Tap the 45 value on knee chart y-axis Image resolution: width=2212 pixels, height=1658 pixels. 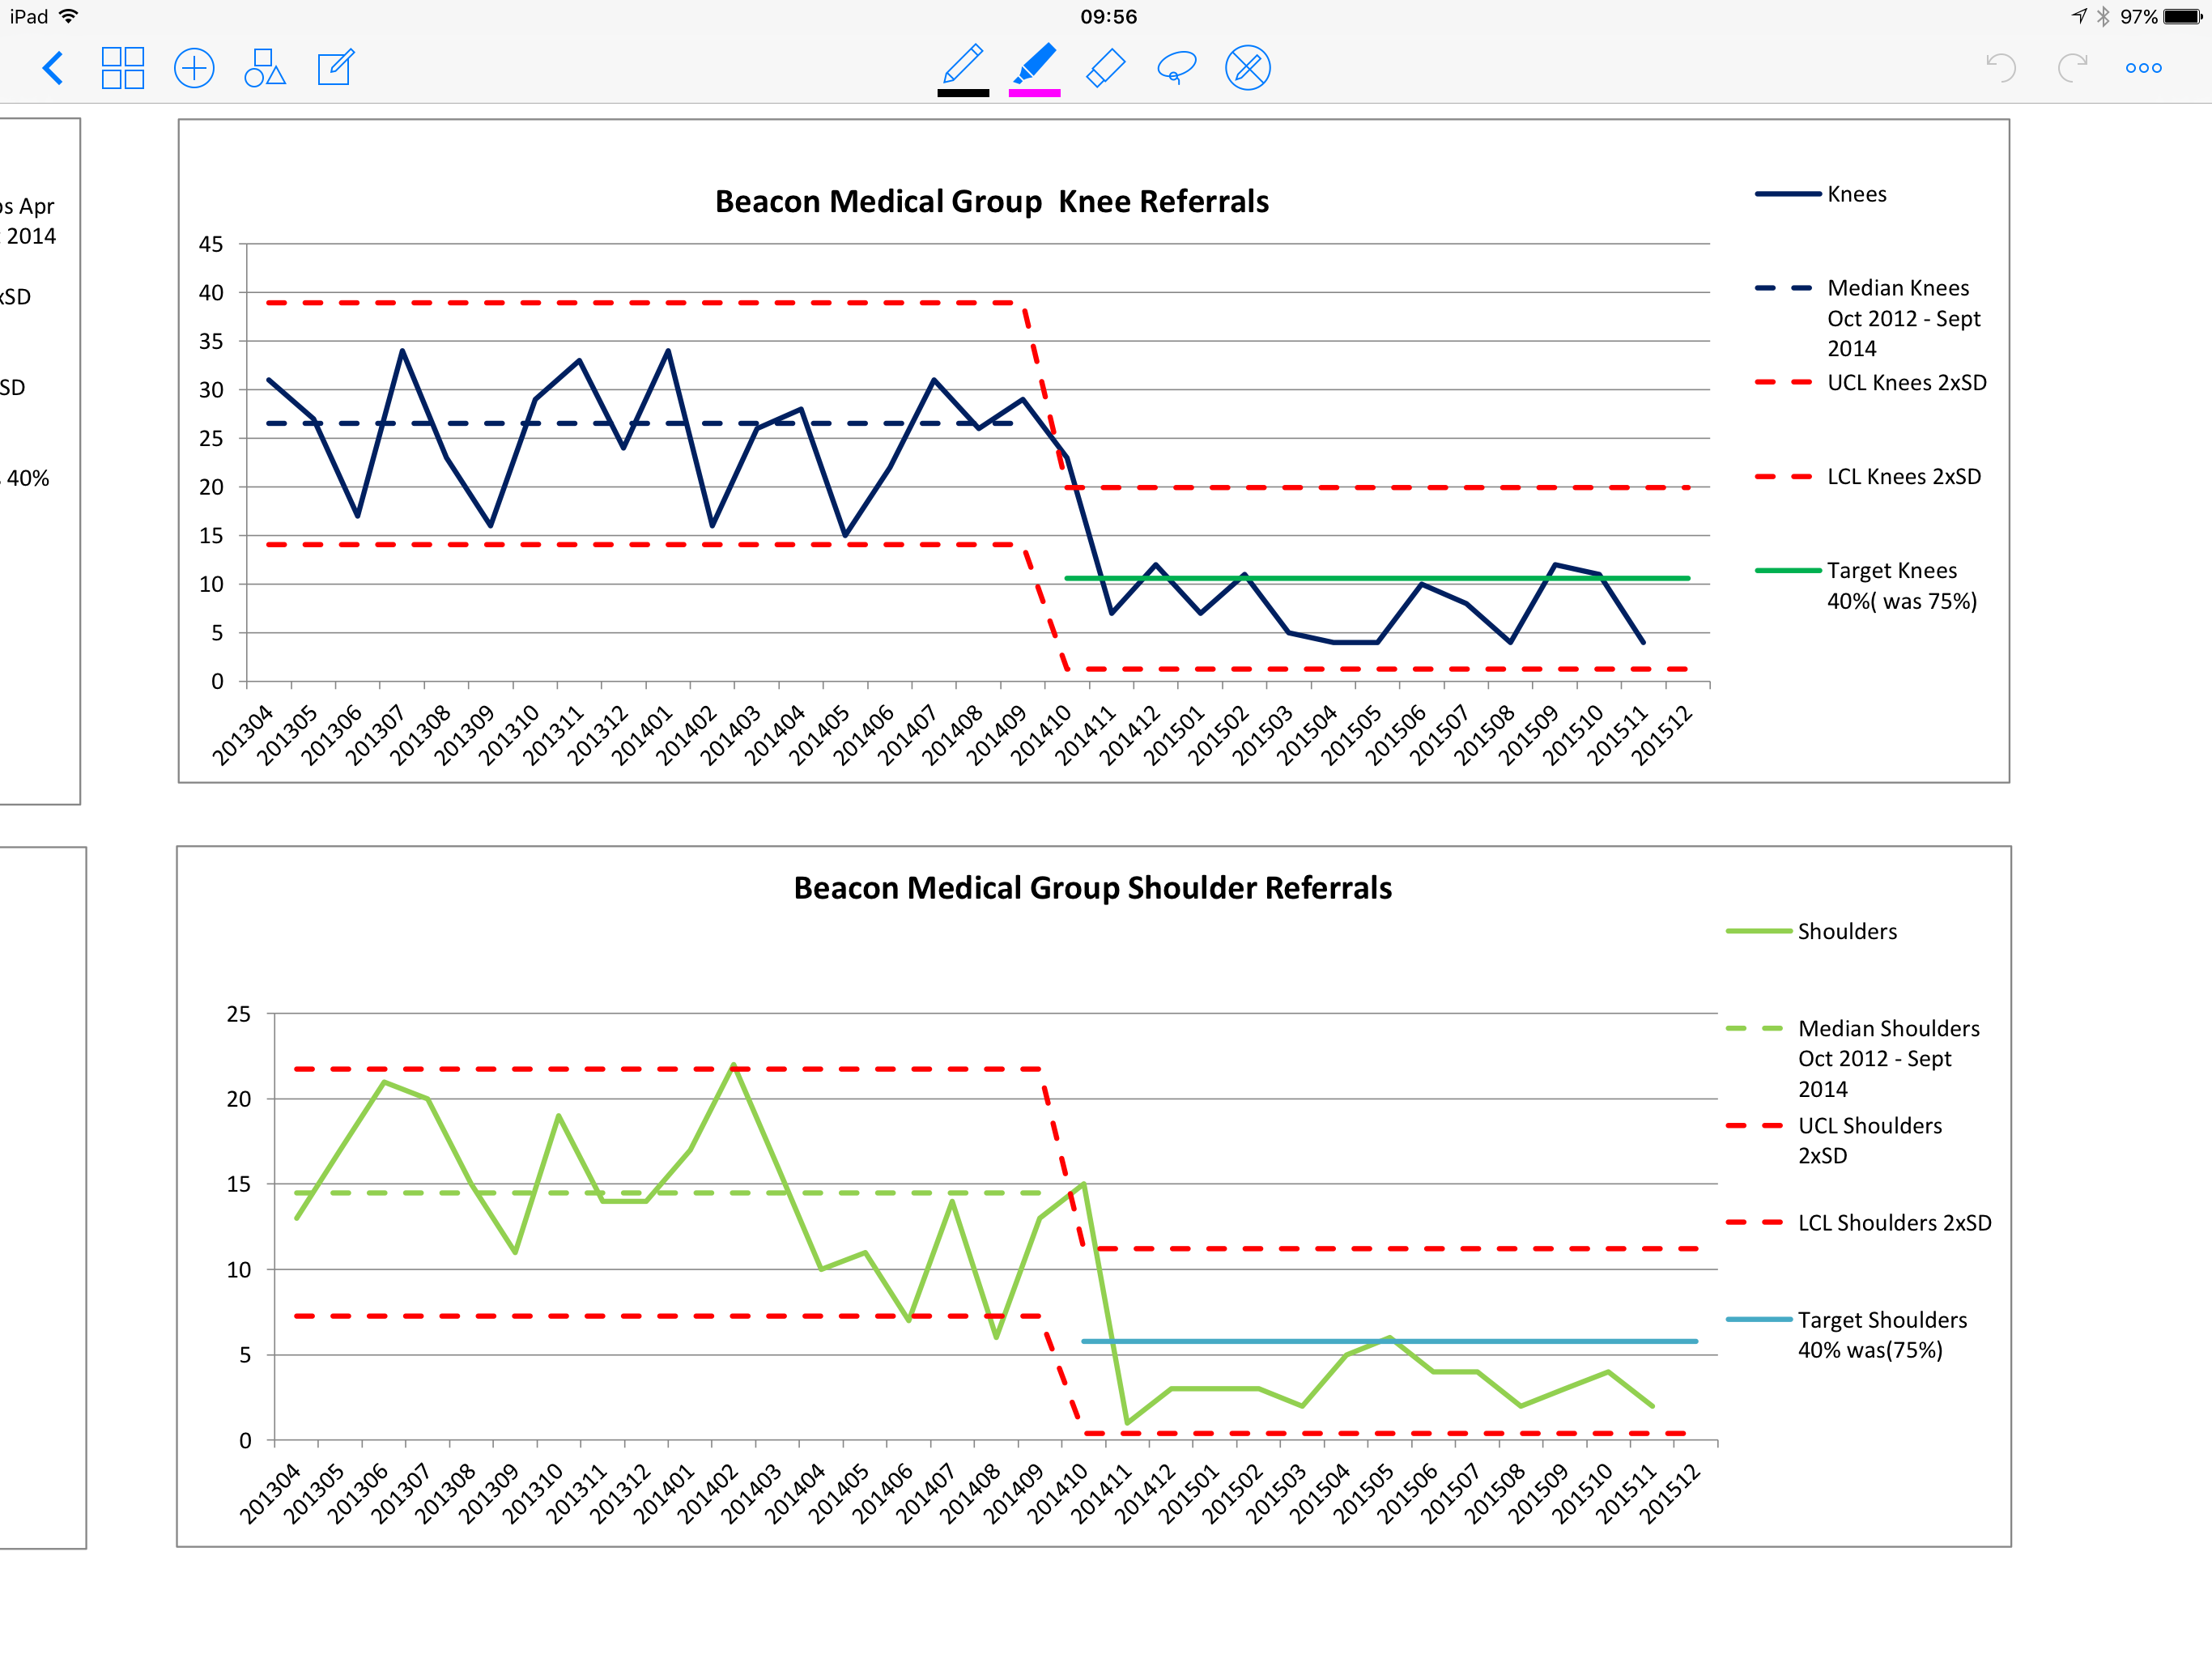click(211, 244)
